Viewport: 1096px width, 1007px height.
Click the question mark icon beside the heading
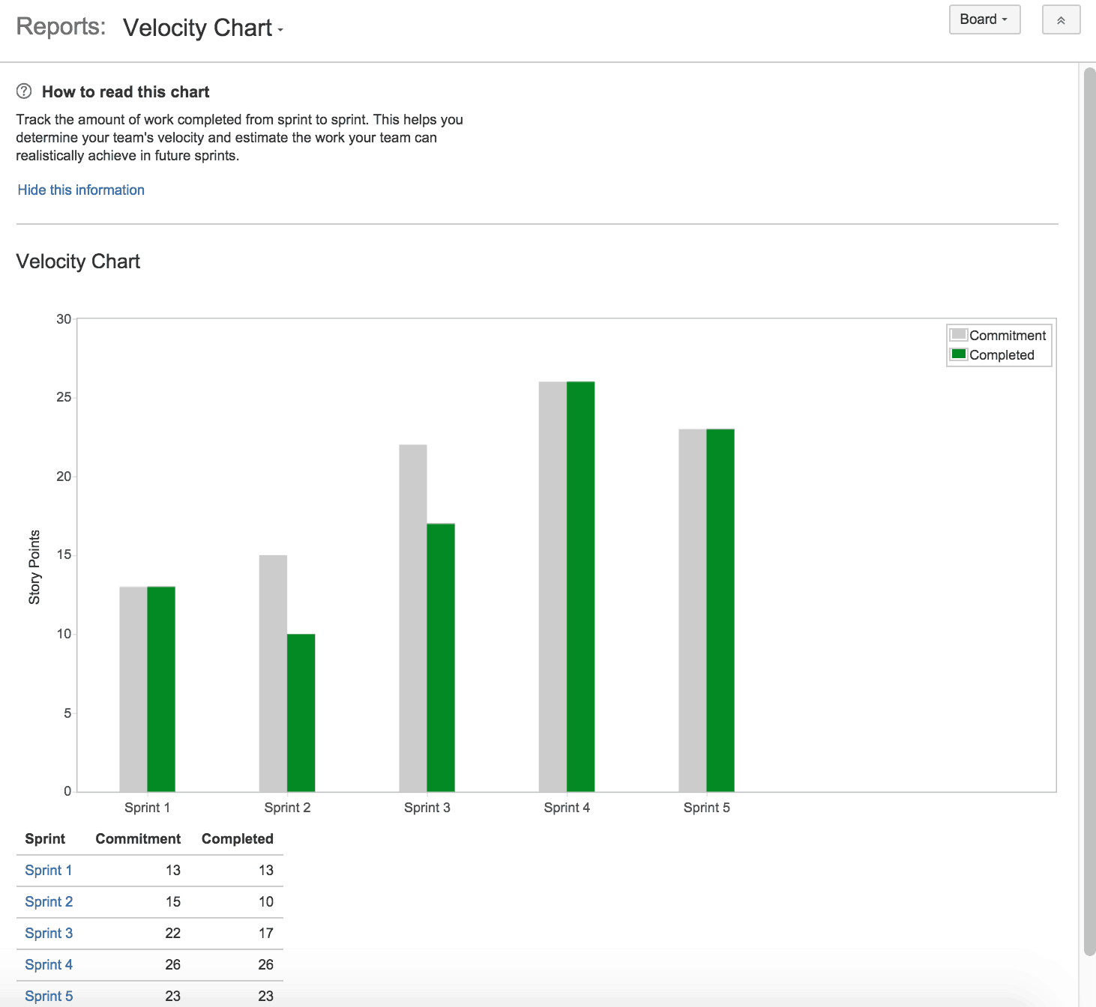[24, 91]
